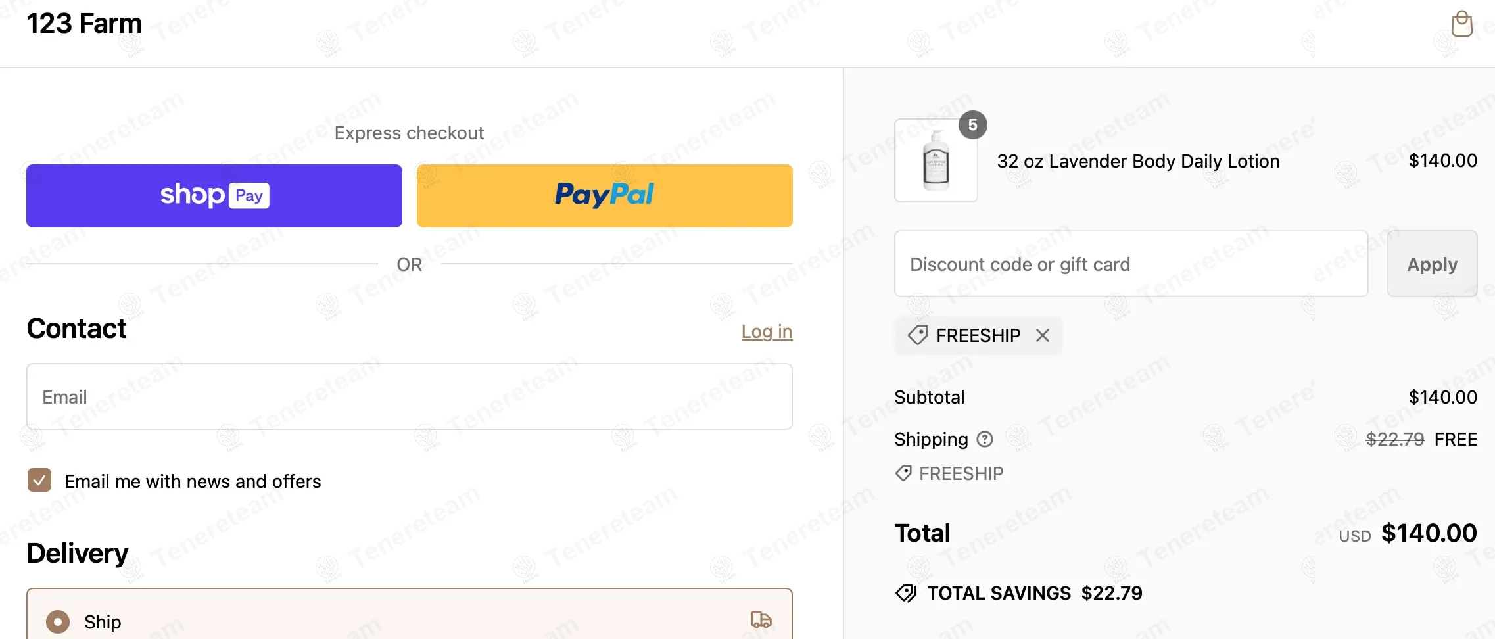Select the Ship delivery radio option
Image resolution: width=1495 pixels, height=639 pixels.
click(58, 622)
